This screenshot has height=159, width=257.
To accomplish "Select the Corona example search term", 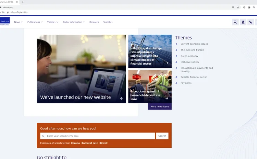I will point(75,143).
